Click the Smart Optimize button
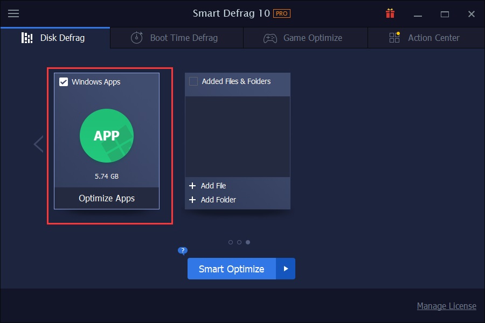 pos(232,269)
